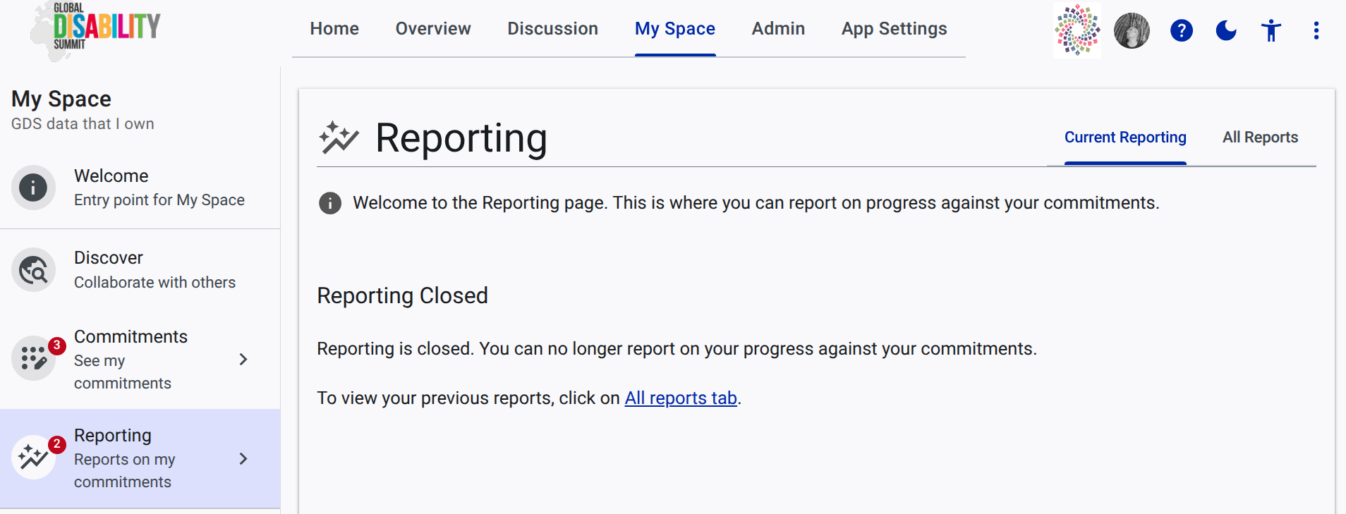
Task: Click the Reporting page title text
Action: tap(461, 138)
